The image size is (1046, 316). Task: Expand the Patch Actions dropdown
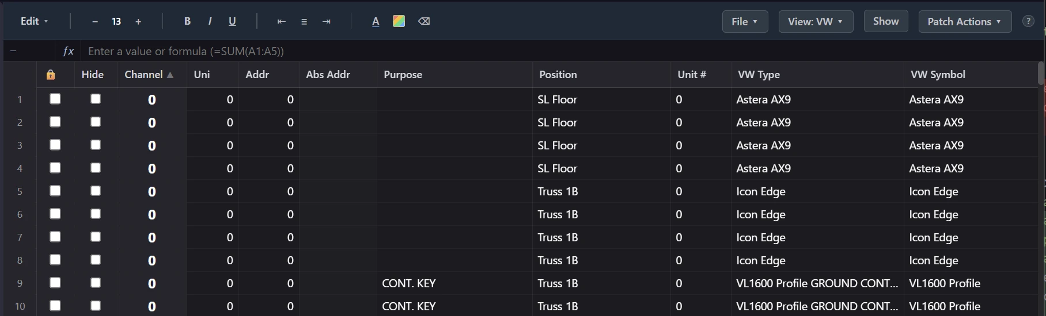[x=965, y=21]
